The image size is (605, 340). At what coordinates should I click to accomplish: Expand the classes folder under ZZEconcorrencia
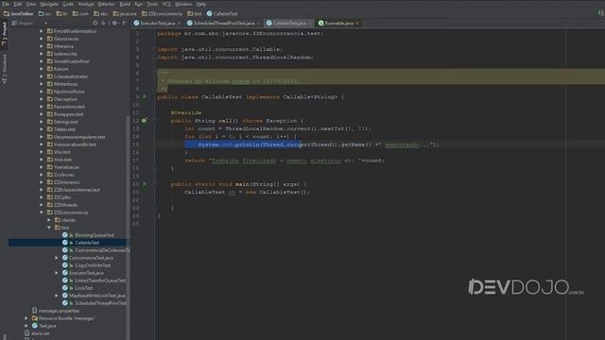tap(49, 220)
